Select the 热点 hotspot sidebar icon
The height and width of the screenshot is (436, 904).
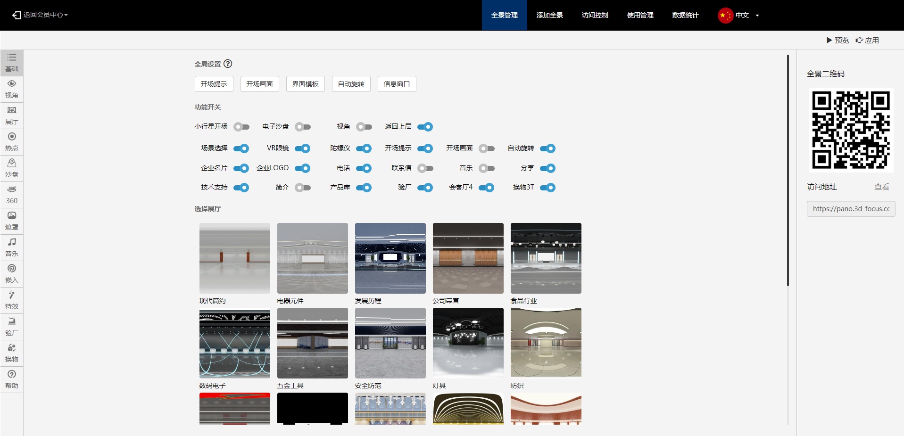tap(12, 141)
